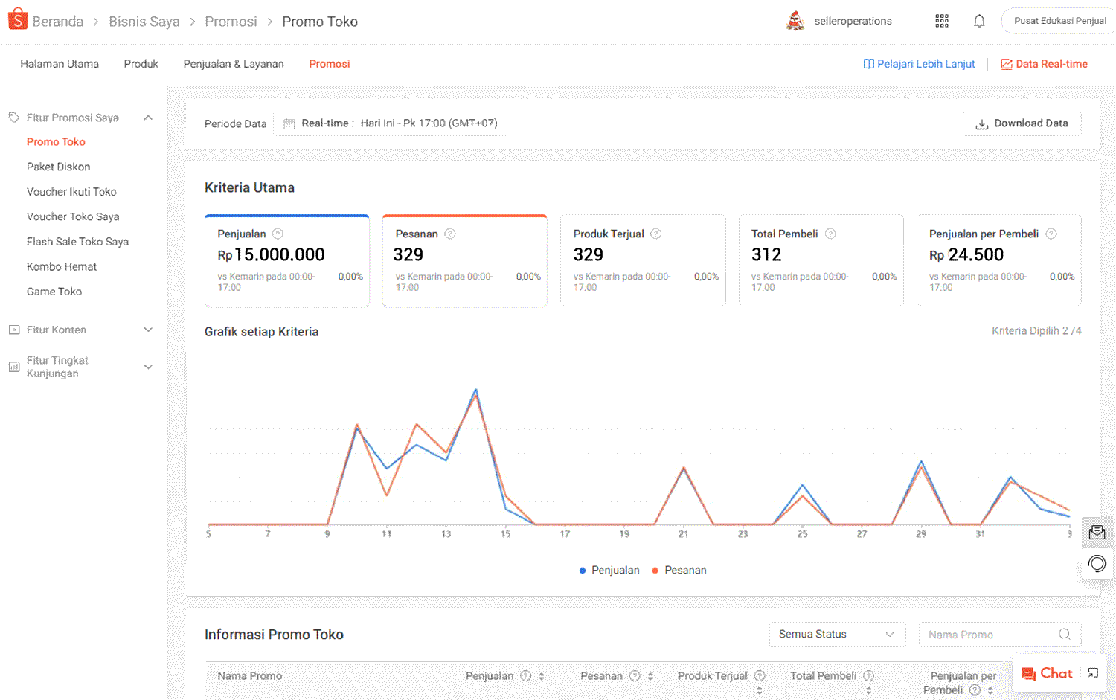
Task: Open the apps grid menu icon
Action: pos(942,21)
